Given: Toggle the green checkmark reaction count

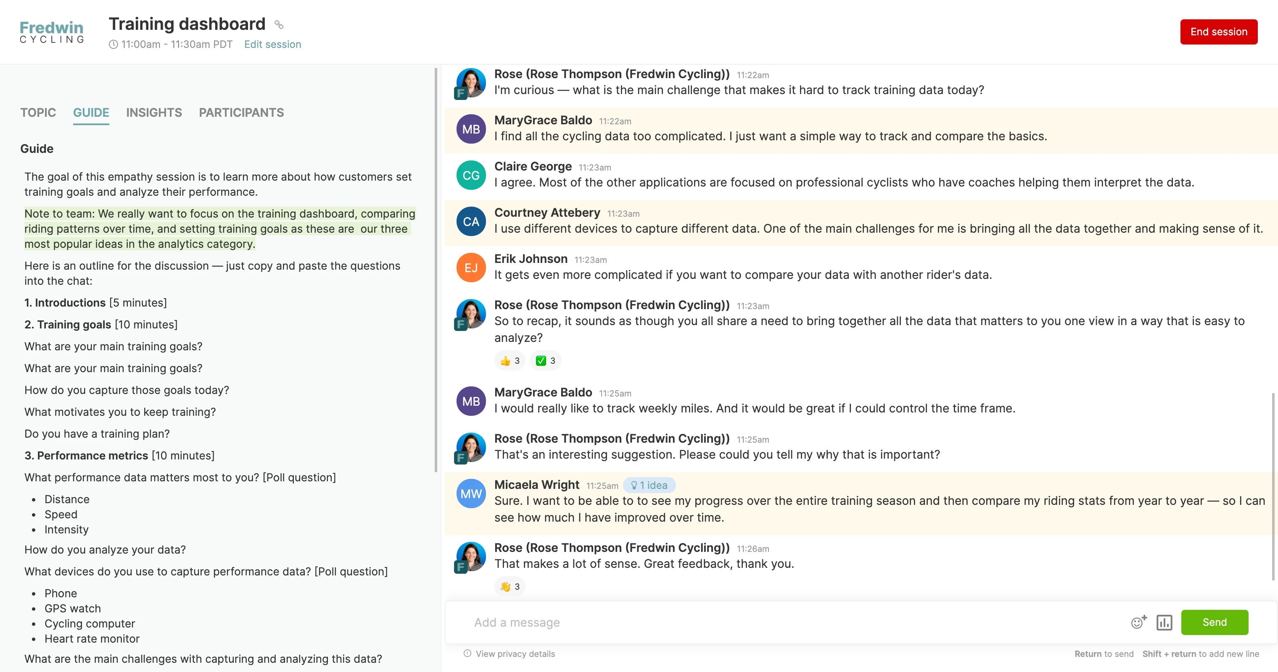Looking at the screenshot, I should (546, 360).
